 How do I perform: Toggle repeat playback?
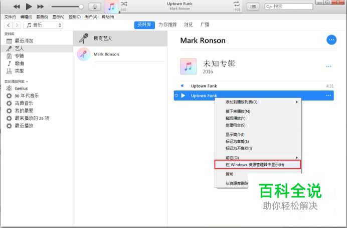237,4
